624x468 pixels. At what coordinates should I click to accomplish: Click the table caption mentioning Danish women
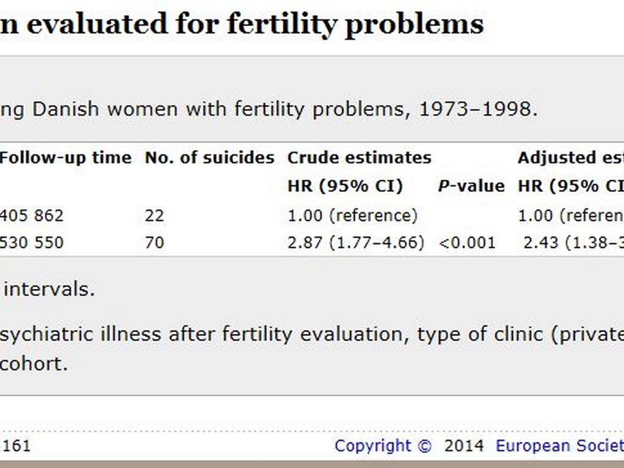(x=269, y=110)
